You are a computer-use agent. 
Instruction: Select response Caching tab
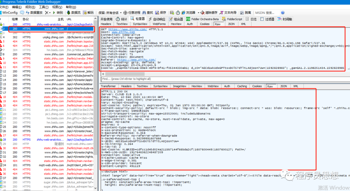(242, 86)
